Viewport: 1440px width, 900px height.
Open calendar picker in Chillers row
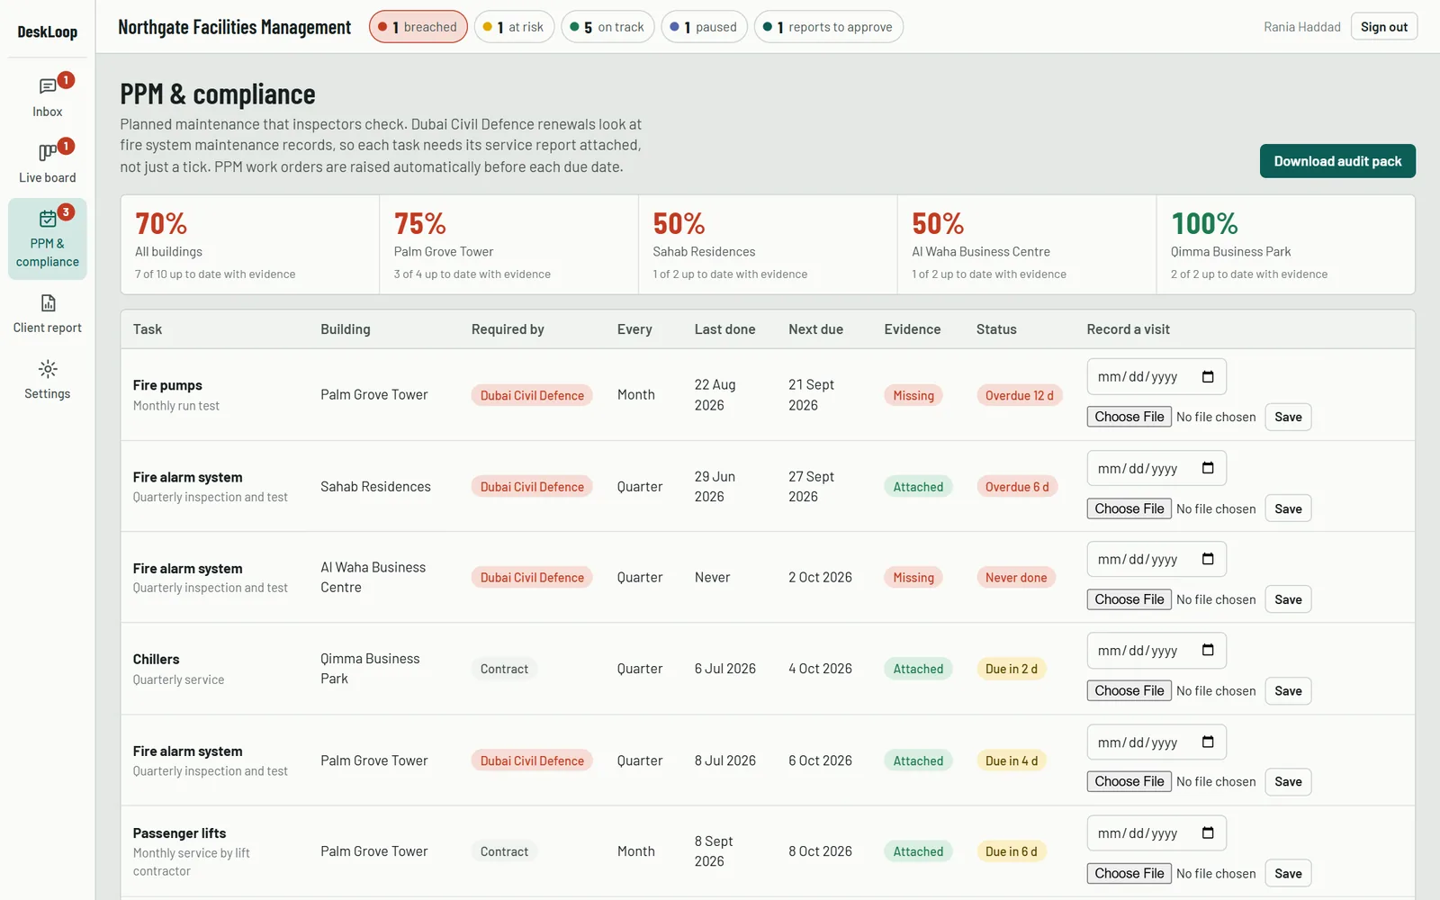pyautogui.click(x=1208, y=650)
